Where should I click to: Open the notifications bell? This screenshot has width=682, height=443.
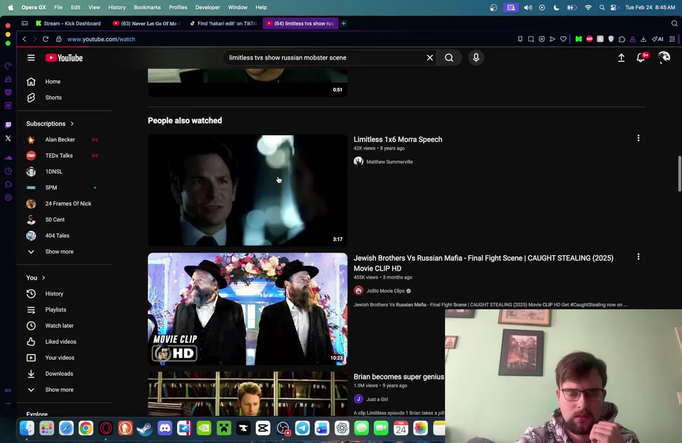[x=641, y=57]
